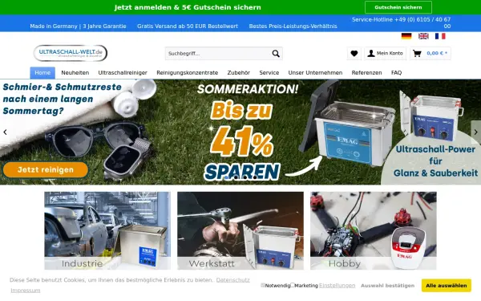This screenshot has width=481, height=301.
Task: Open Zubehör menu item
Action: tap(238, 73)
